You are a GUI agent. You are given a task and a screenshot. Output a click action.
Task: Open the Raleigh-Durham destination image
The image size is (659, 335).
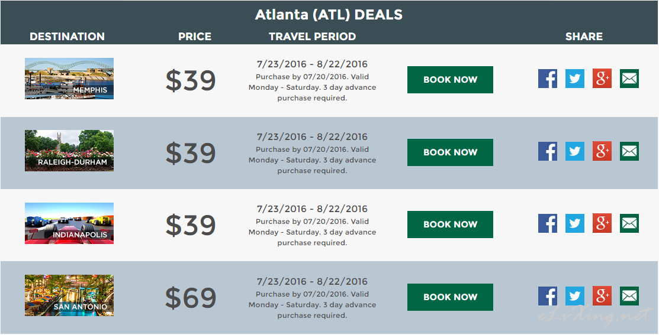[x=69, y=151]
